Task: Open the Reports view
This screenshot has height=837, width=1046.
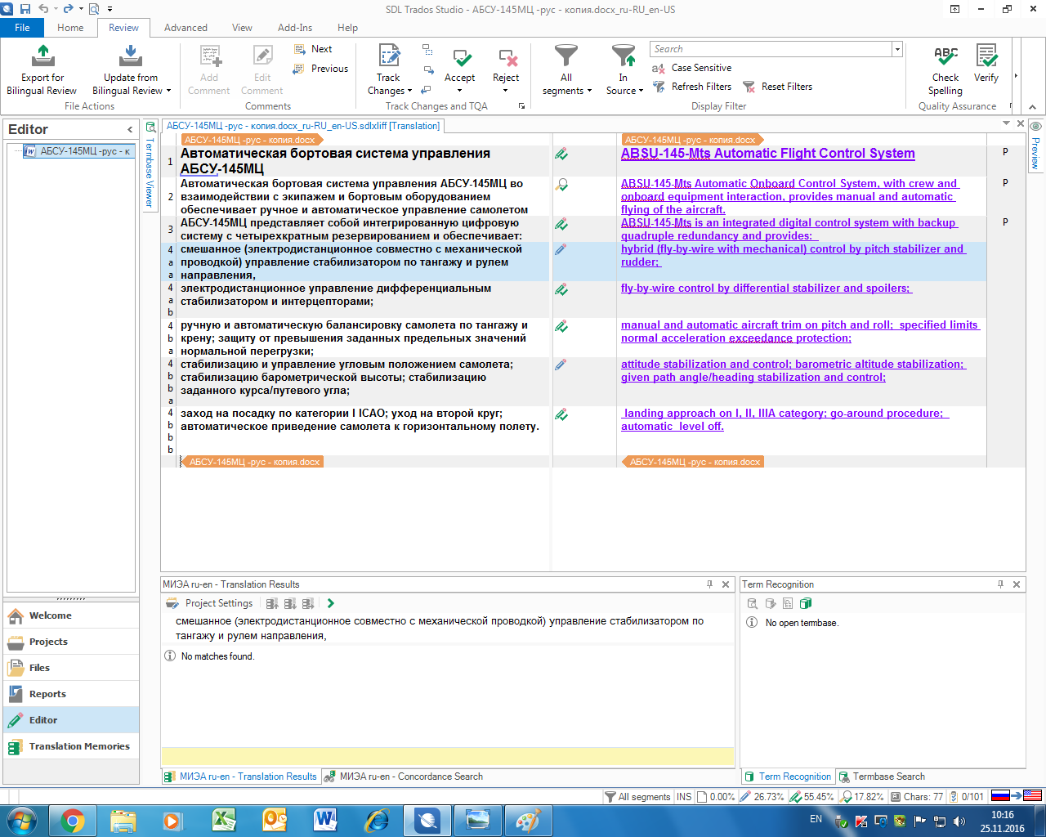Action: point(71,694)
